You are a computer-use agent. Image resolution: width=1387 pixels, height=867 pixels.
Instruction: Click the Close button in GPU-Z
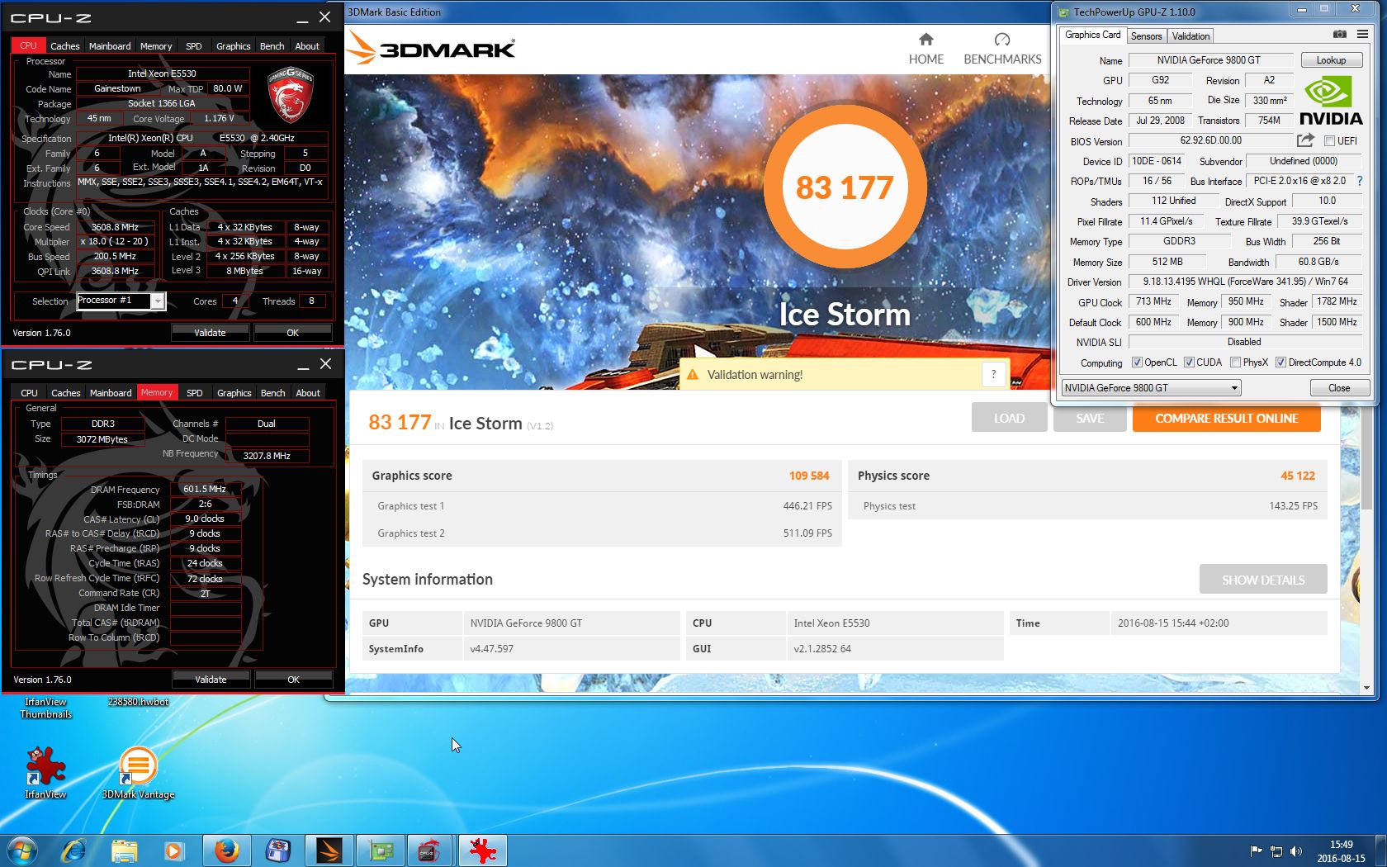tap(1339, 388)
